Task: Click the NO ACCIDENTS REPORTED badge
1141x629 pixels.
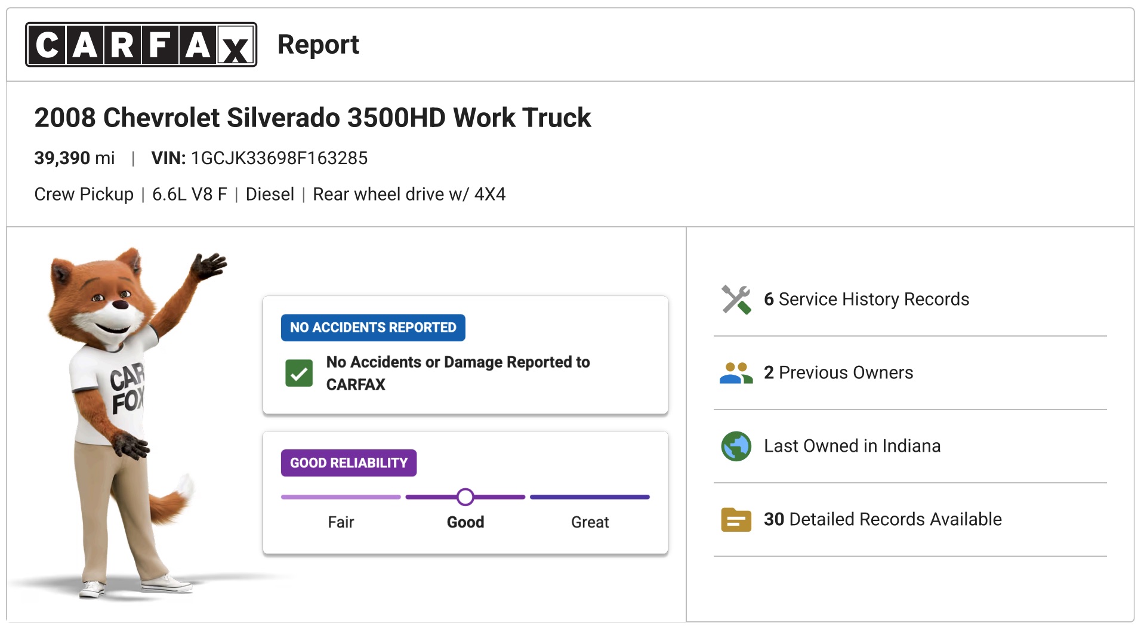Action: pos(373,328)
